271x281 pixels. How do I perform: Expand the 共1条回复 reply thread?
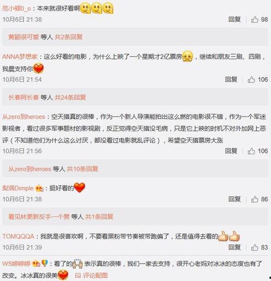pos(99,216)
